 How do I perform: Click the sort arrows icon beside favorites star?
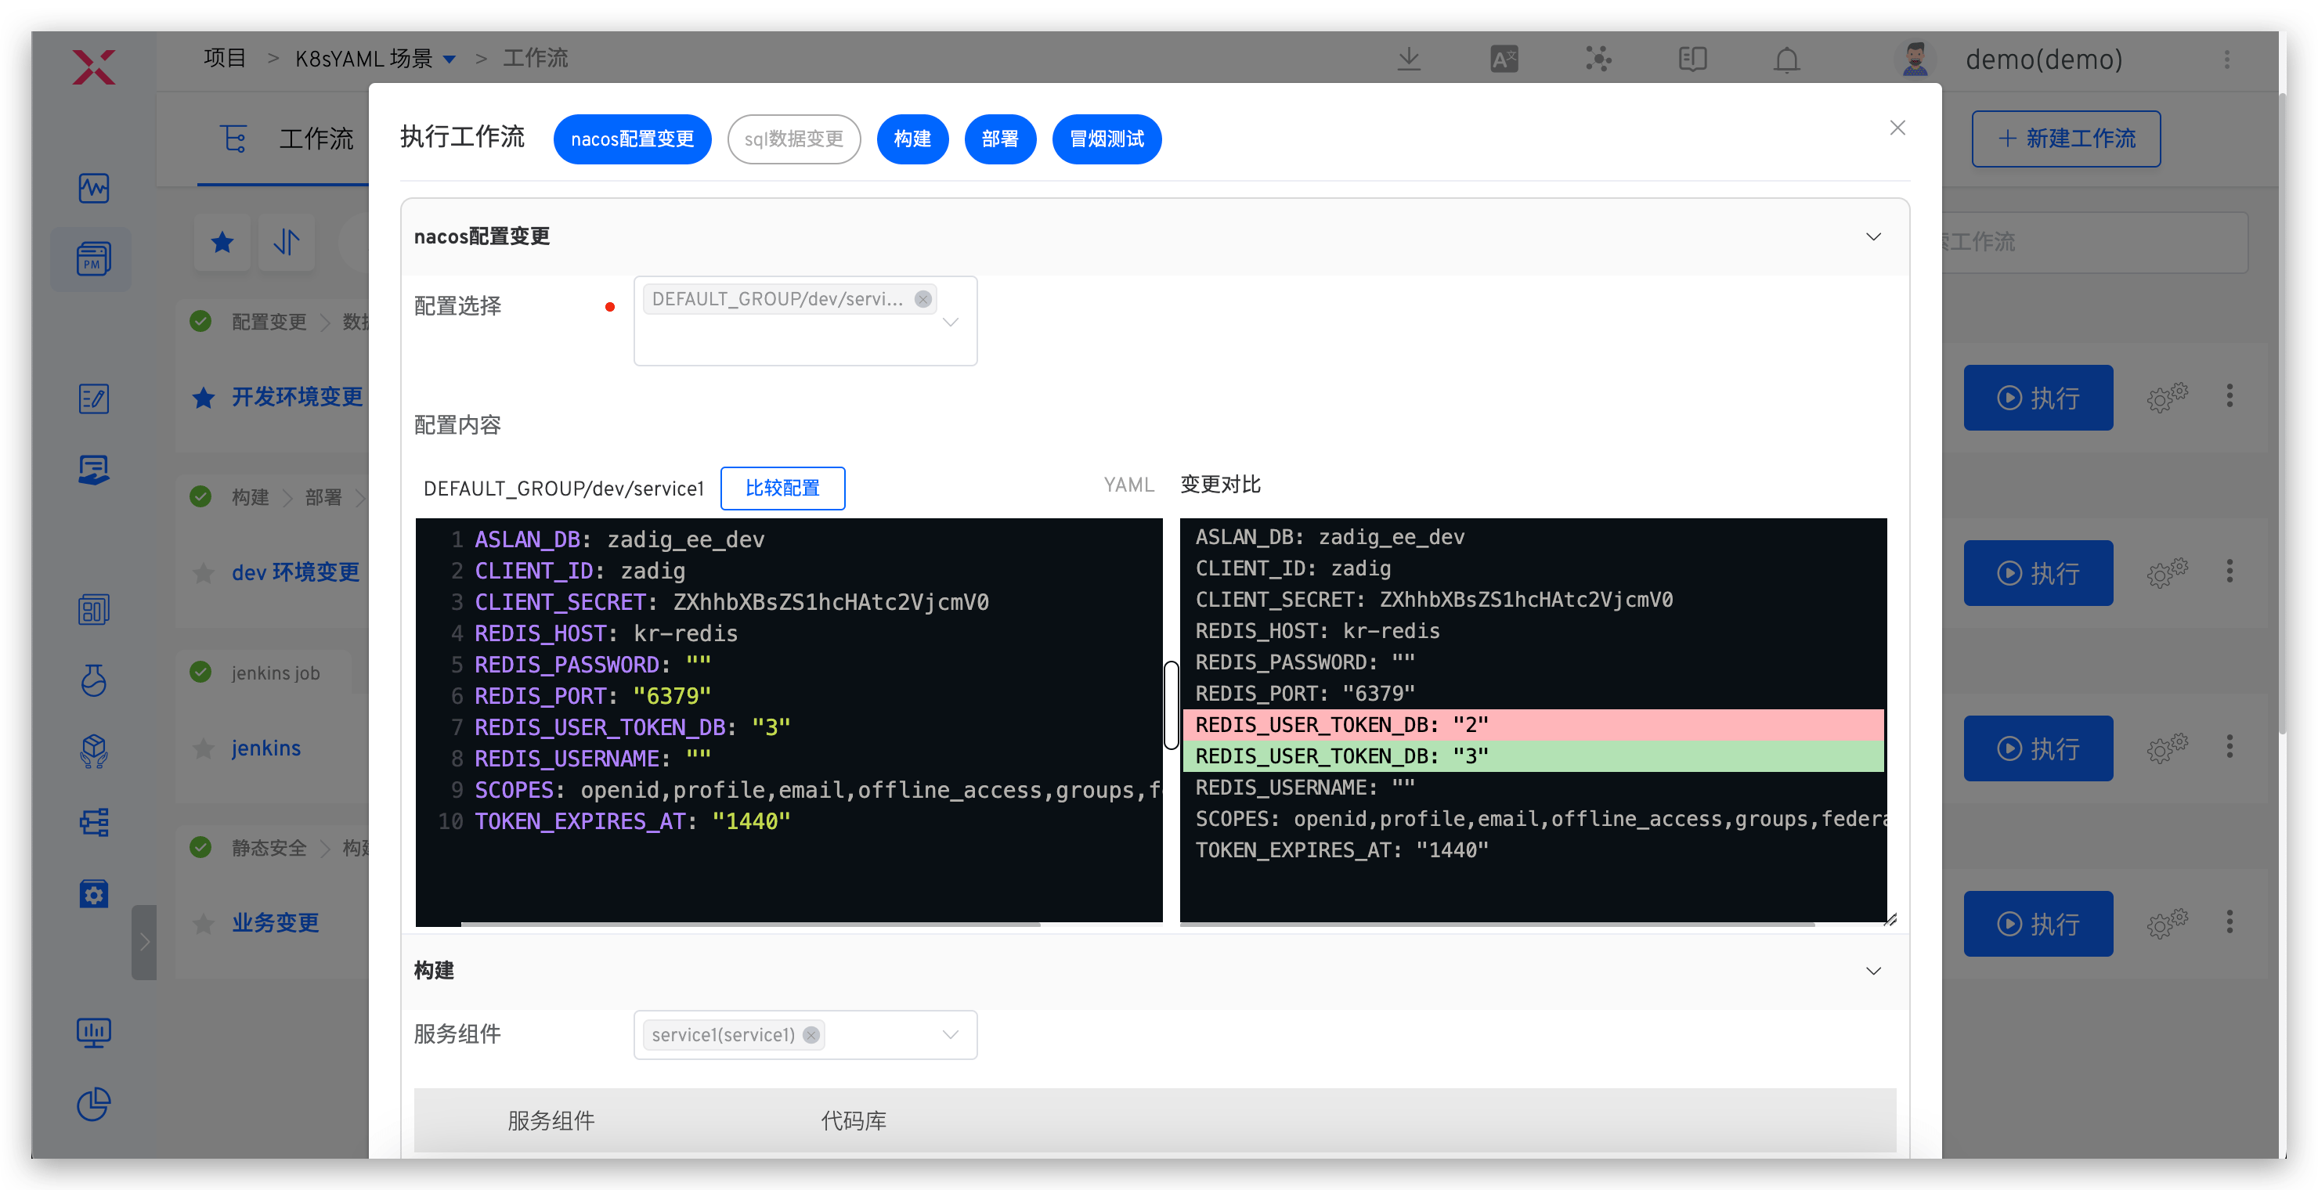point(286,241)
